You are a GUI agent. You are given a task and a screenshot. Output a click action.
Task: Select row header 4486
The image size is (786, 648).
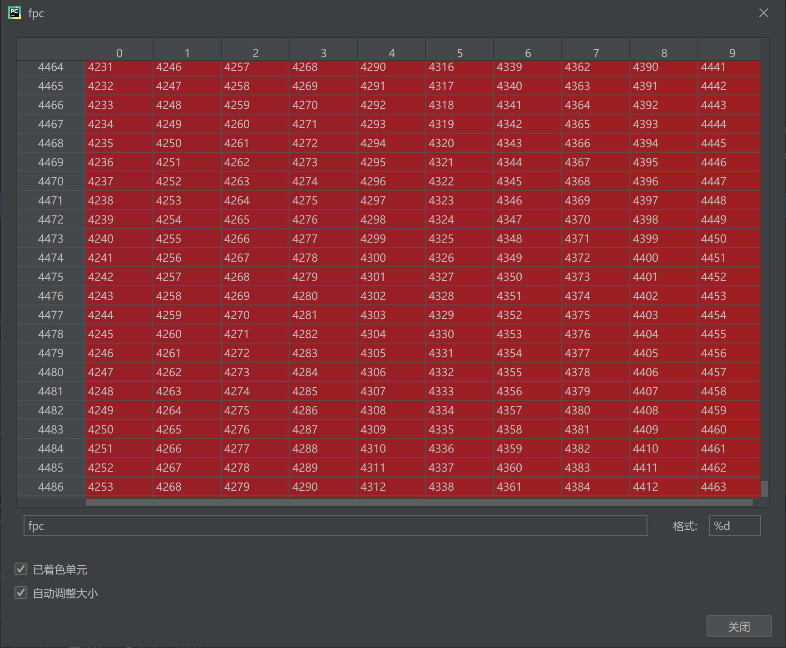pyautogui.click(x=50, y=486)
